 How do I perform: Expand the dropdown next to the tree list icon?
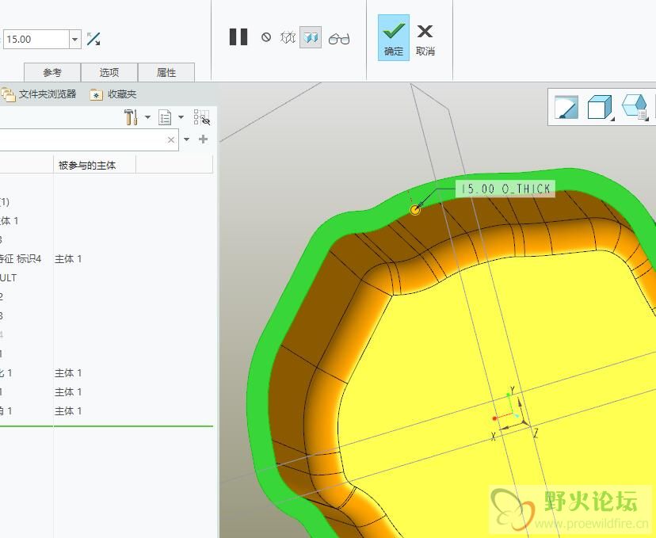181,117
